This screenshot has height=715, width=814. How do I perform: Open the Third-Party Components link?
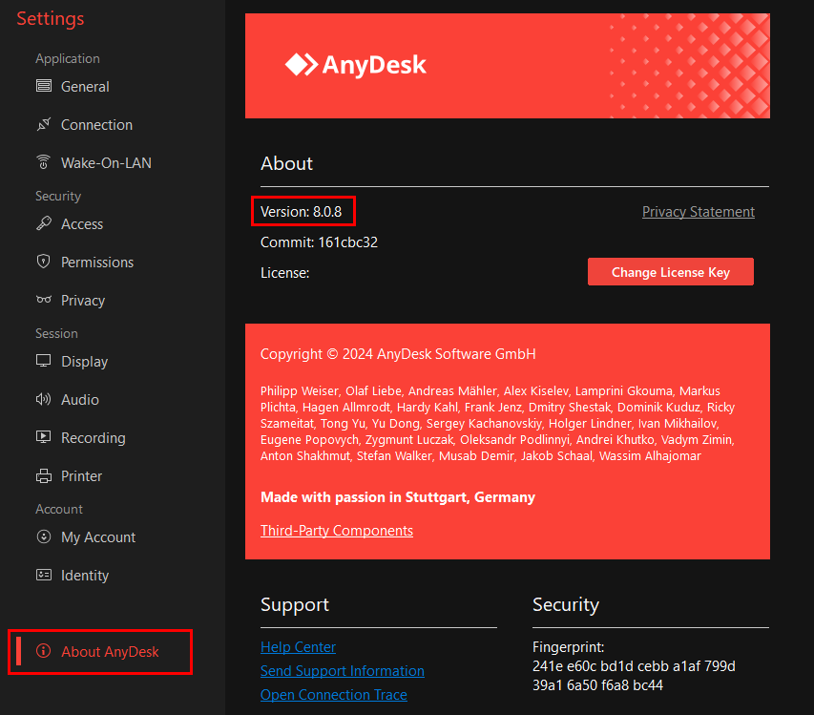(x=336, y=531)
